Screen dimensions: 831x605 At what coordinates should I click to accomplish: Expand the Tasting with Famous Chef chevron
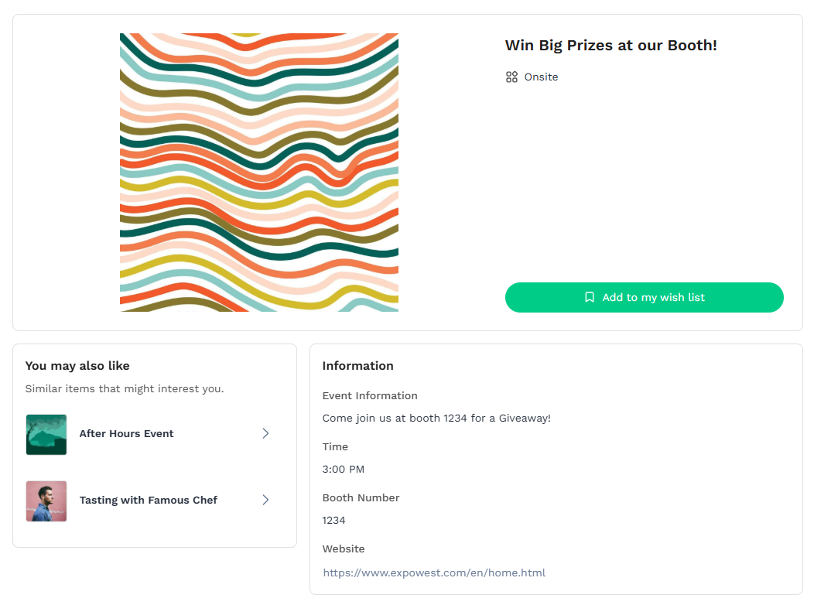click(265, 500)
